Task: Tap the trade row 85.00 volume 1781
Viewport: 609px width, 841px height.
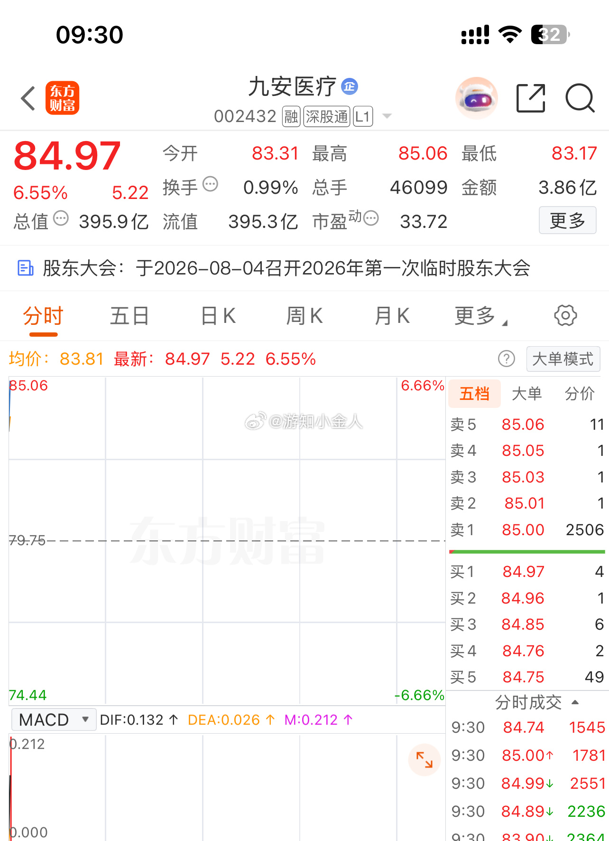Action: tap(528, 756)
